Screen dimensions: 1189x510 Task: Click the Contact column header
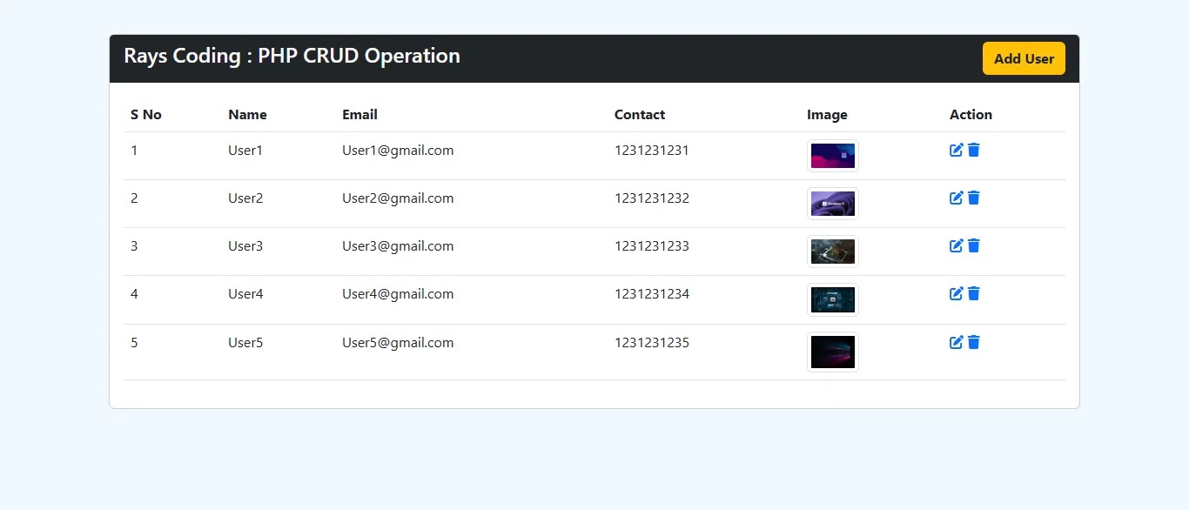pyautogui.click(x=640, y=114)
